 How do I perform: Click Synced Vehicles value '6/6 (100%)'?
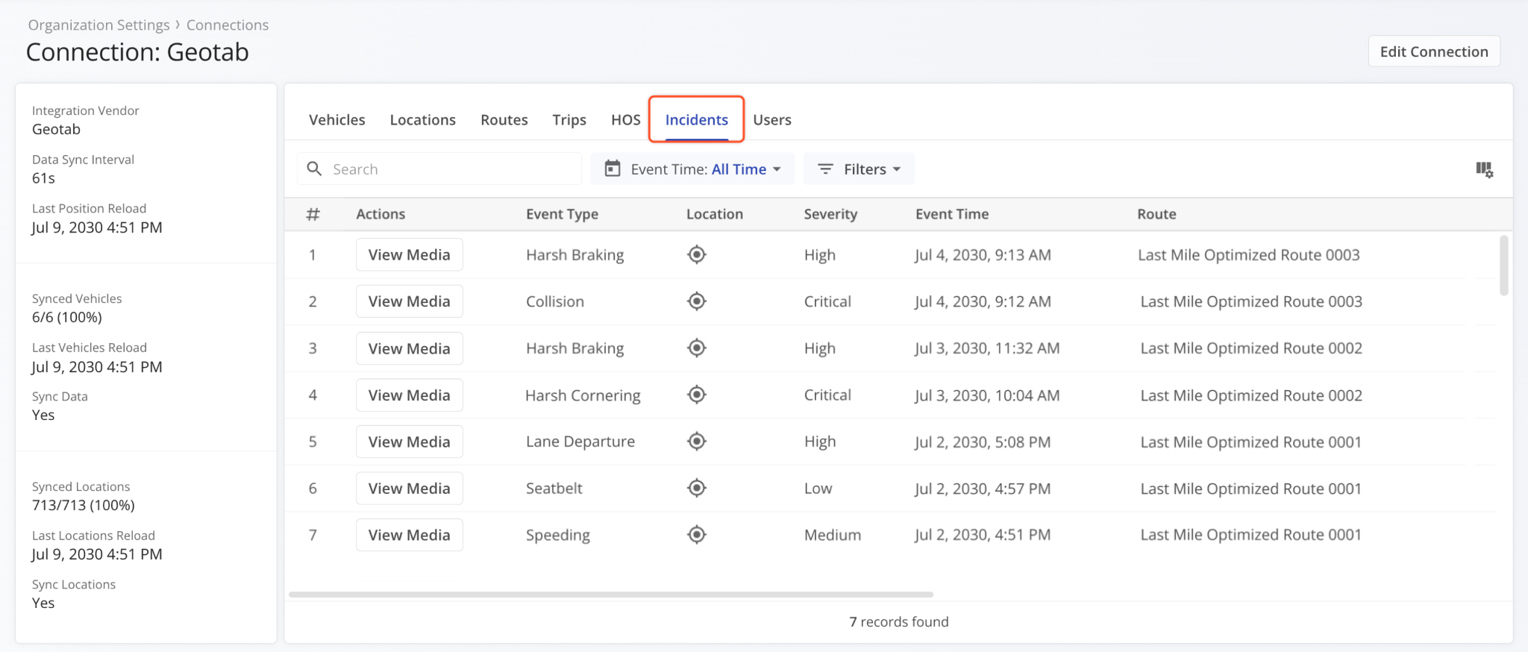click(x=67, y=317)
